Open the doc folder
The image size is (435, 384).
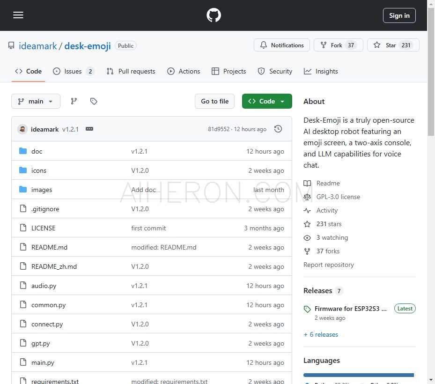click(37, 151)
